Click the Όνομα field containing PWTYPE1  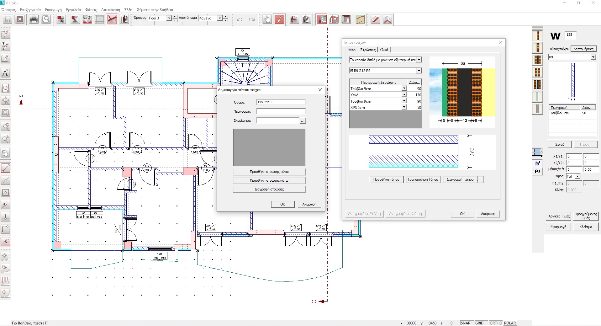(281, 102)
